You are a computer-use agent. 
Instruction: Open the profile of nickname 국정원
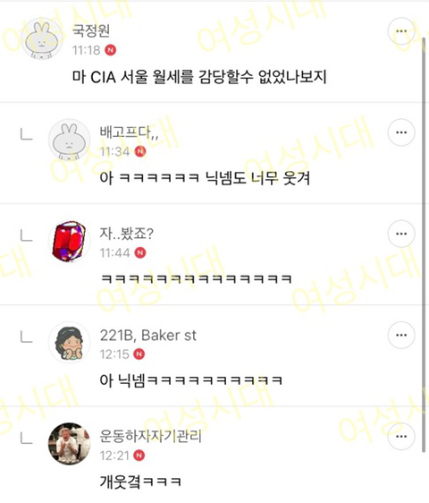coord(91,30)
